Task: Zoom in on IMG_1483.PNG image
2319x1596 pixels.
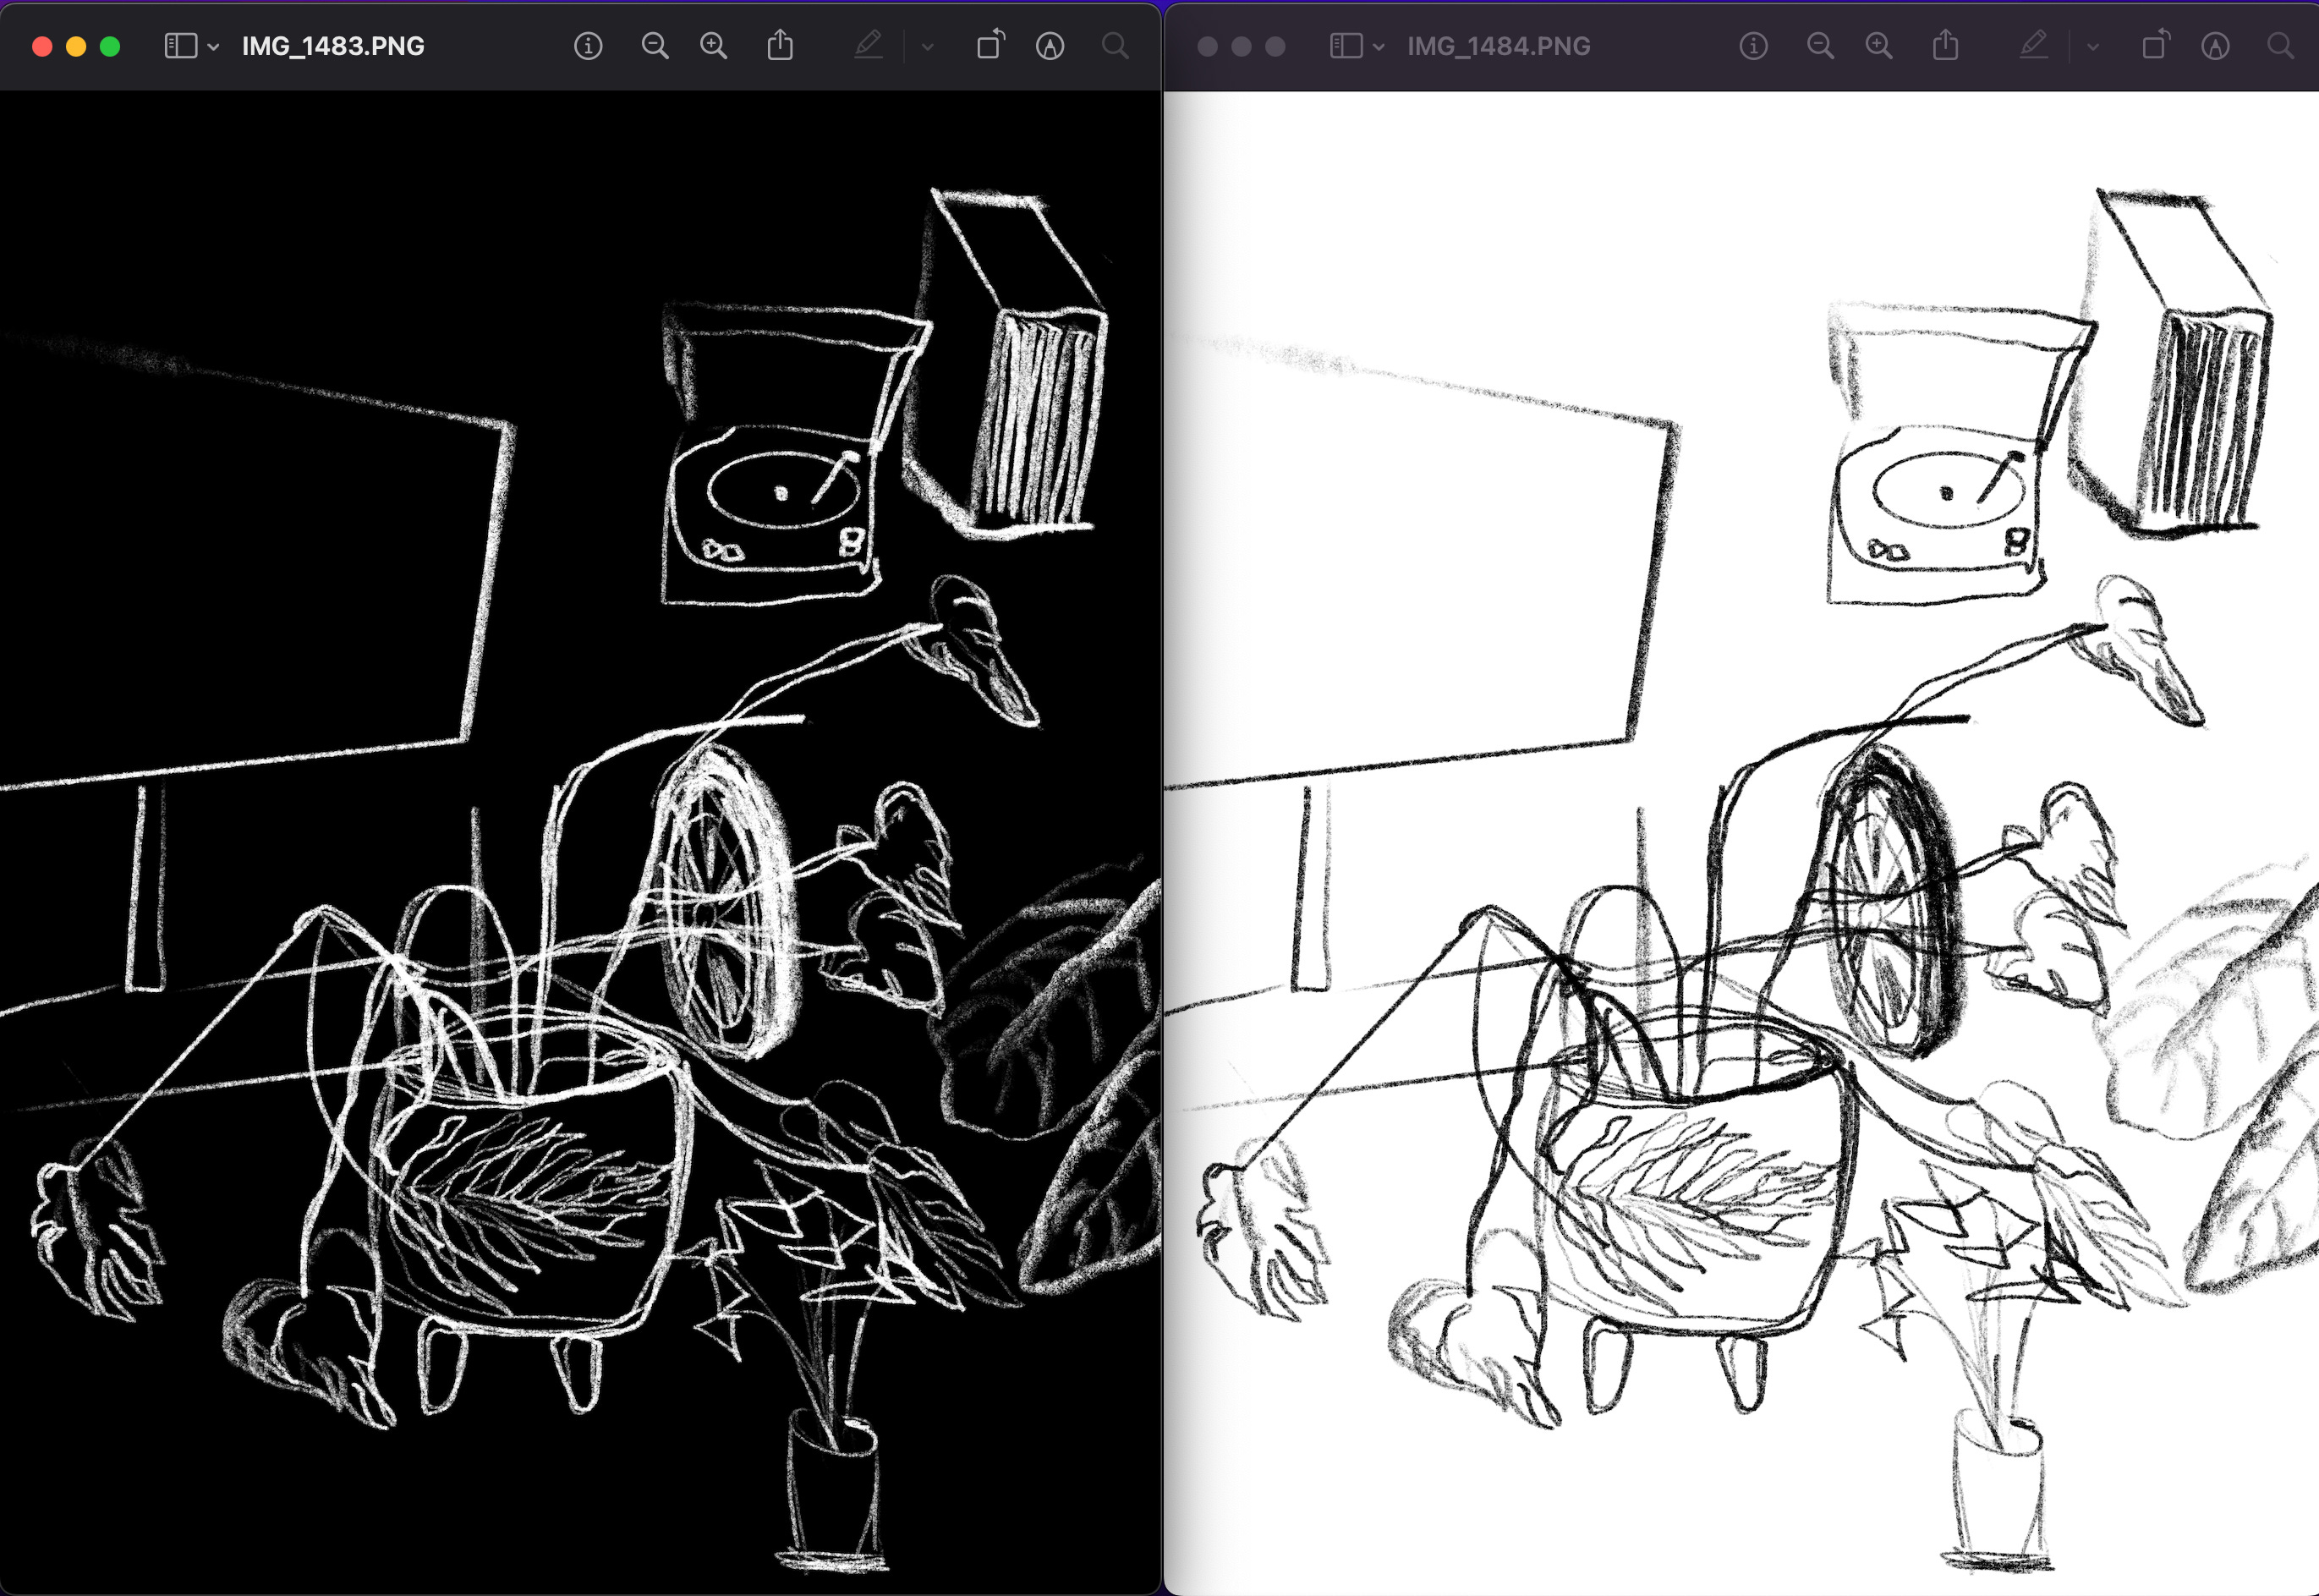Action: pos(713,46)
